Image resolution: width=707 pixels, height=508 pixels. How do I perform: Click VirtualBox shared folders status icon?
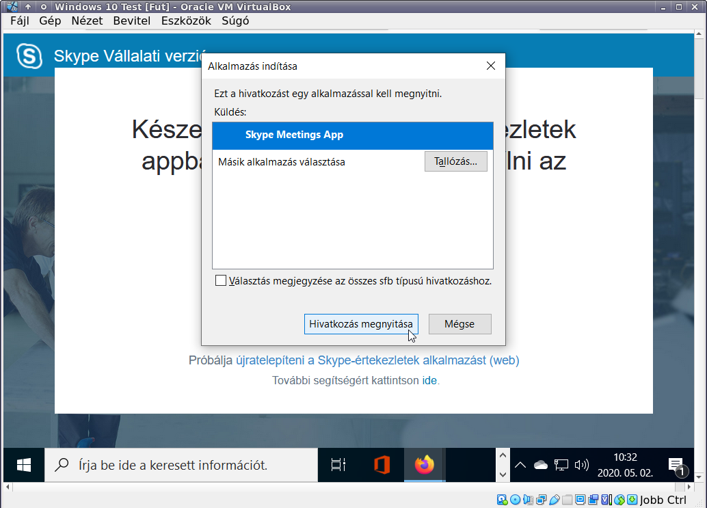568,500
